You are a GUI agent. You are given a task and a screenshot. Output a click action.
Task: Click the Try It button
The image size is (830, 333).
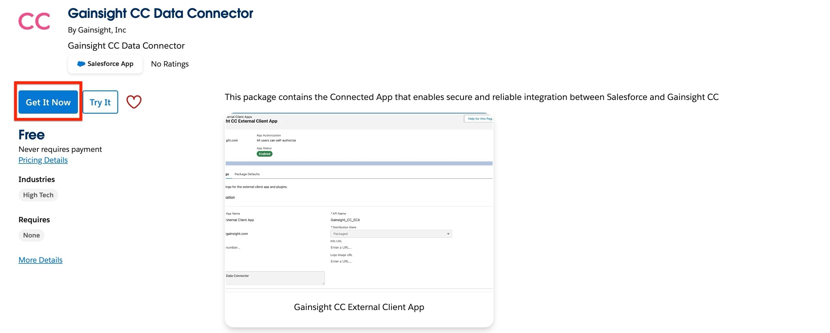pos(100,102)
